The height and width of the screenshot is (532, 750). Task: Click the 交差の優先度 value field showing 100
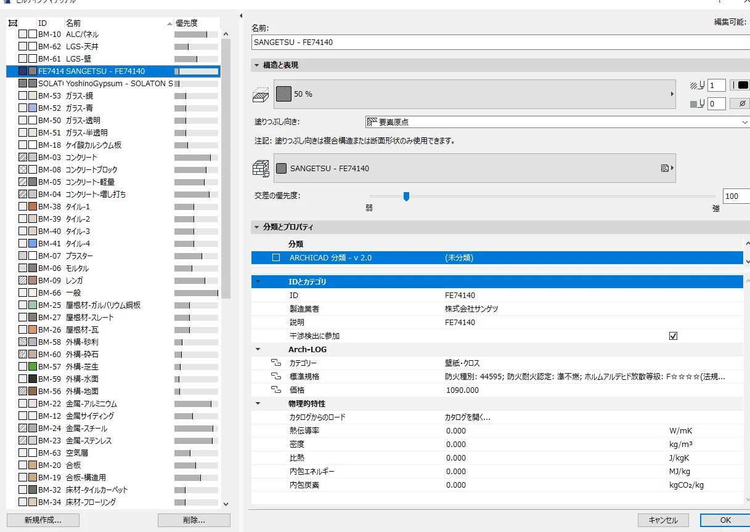[x=736, y=196]
